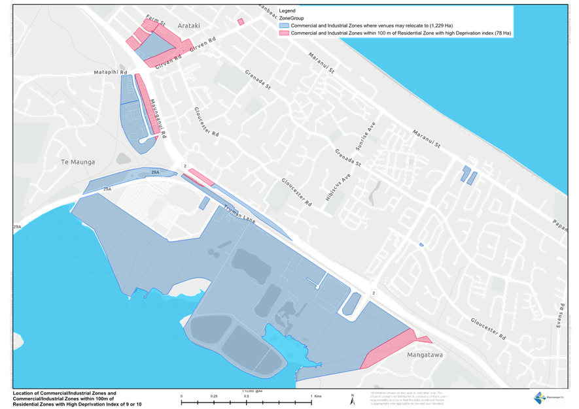Select the "Legend" heading text
This screenshot has width=579, height=409.
click(x=287, y=11)
